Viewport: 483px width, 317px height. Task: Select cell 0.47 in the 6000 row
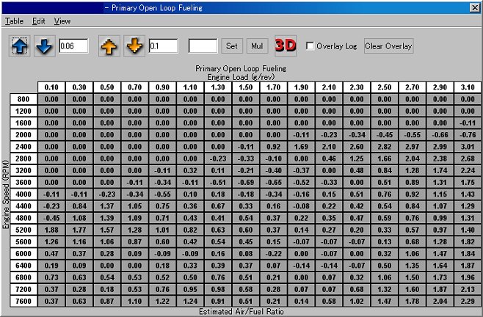[51, 254]
